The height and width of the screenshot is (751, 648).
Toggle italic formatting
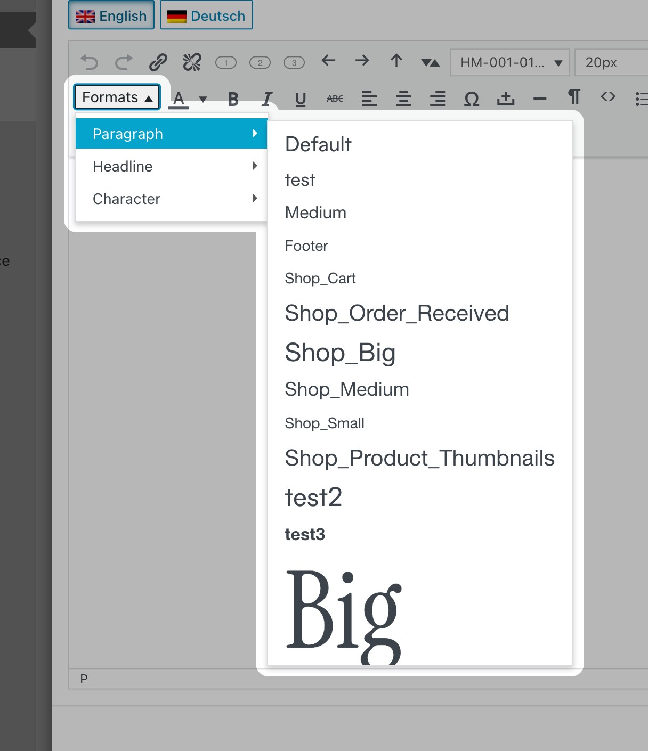pyautogui.click(x=267, y=99)
